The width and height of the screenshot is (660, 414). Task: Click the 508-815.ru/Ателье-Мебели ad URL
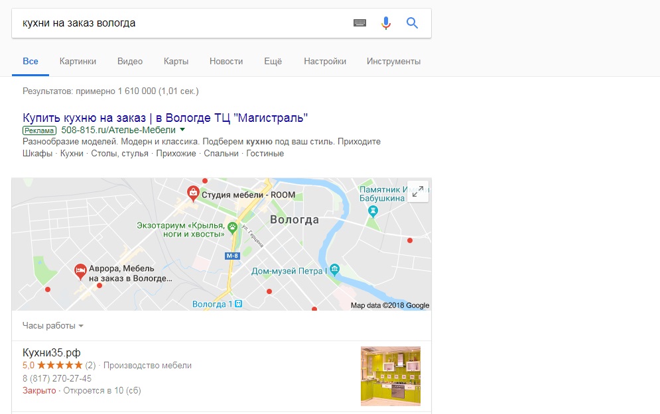[118, 130]
